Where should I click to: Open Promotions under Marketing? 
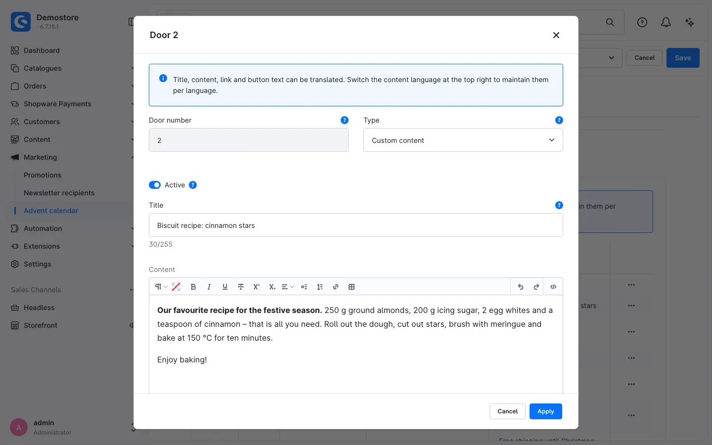coord(43,175)
